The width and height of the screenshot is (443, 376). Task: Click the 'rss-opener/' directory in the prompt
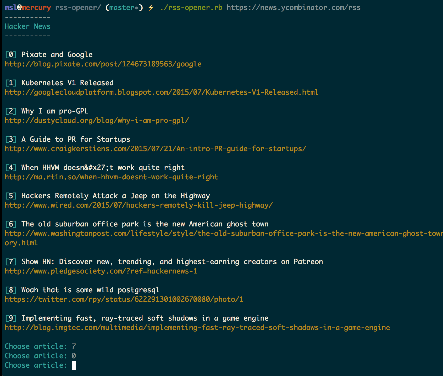coord(78,8)
